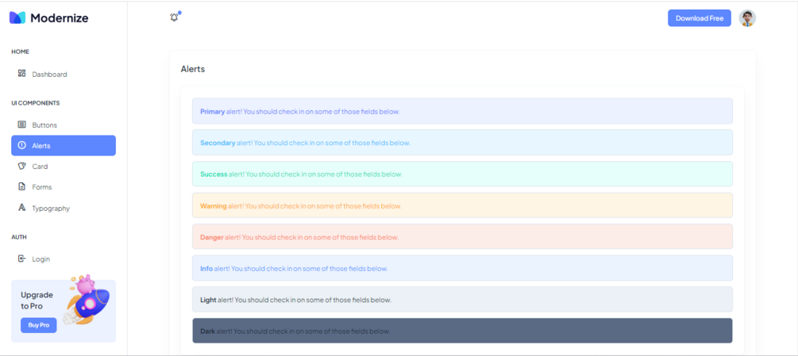This screenshot has height=356, width=798.
Task: Click the Buy Pro button
Action: point(39,325)
